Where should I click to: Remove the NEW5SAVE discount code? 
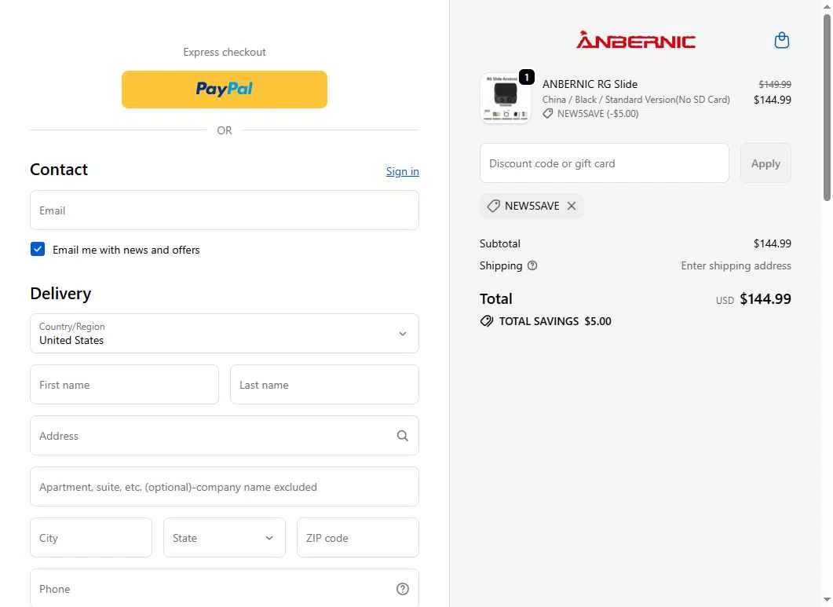pyautogui.click(x=572, y=206)
